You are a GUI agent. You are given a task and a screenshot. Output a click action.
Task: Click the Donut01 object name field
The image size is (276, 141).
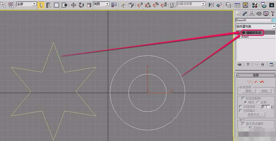coord(253,20)
